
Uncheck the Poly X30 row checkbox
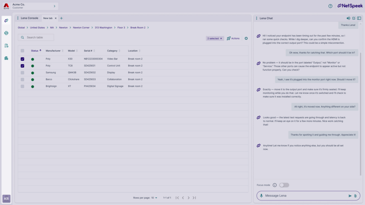click(22, 59)
